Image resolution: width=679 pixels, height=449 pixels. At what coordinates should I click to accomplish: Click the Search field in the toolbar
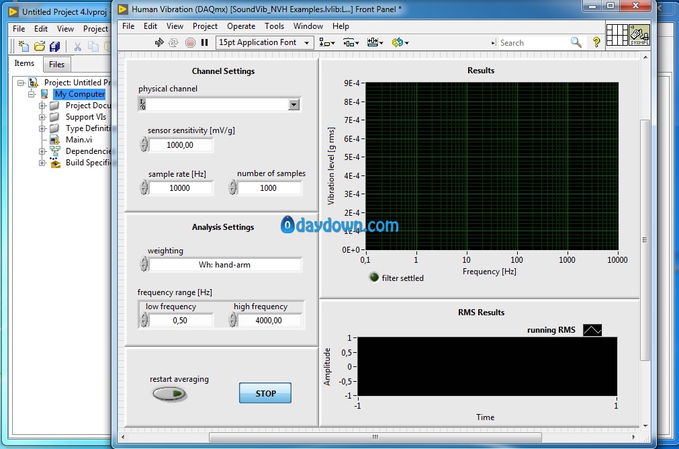[x=533, y=42]
